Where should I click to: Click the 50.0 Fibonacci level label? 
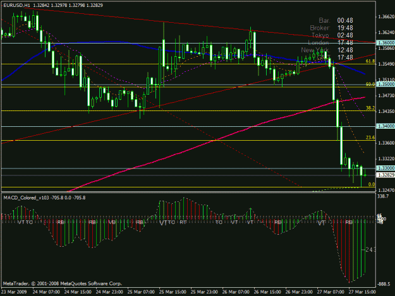click(x=370, y=84)
